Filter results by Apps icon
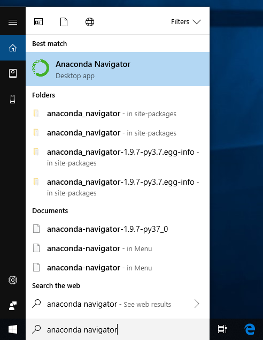This screenshot has height=340, width=263. point(38,22)
